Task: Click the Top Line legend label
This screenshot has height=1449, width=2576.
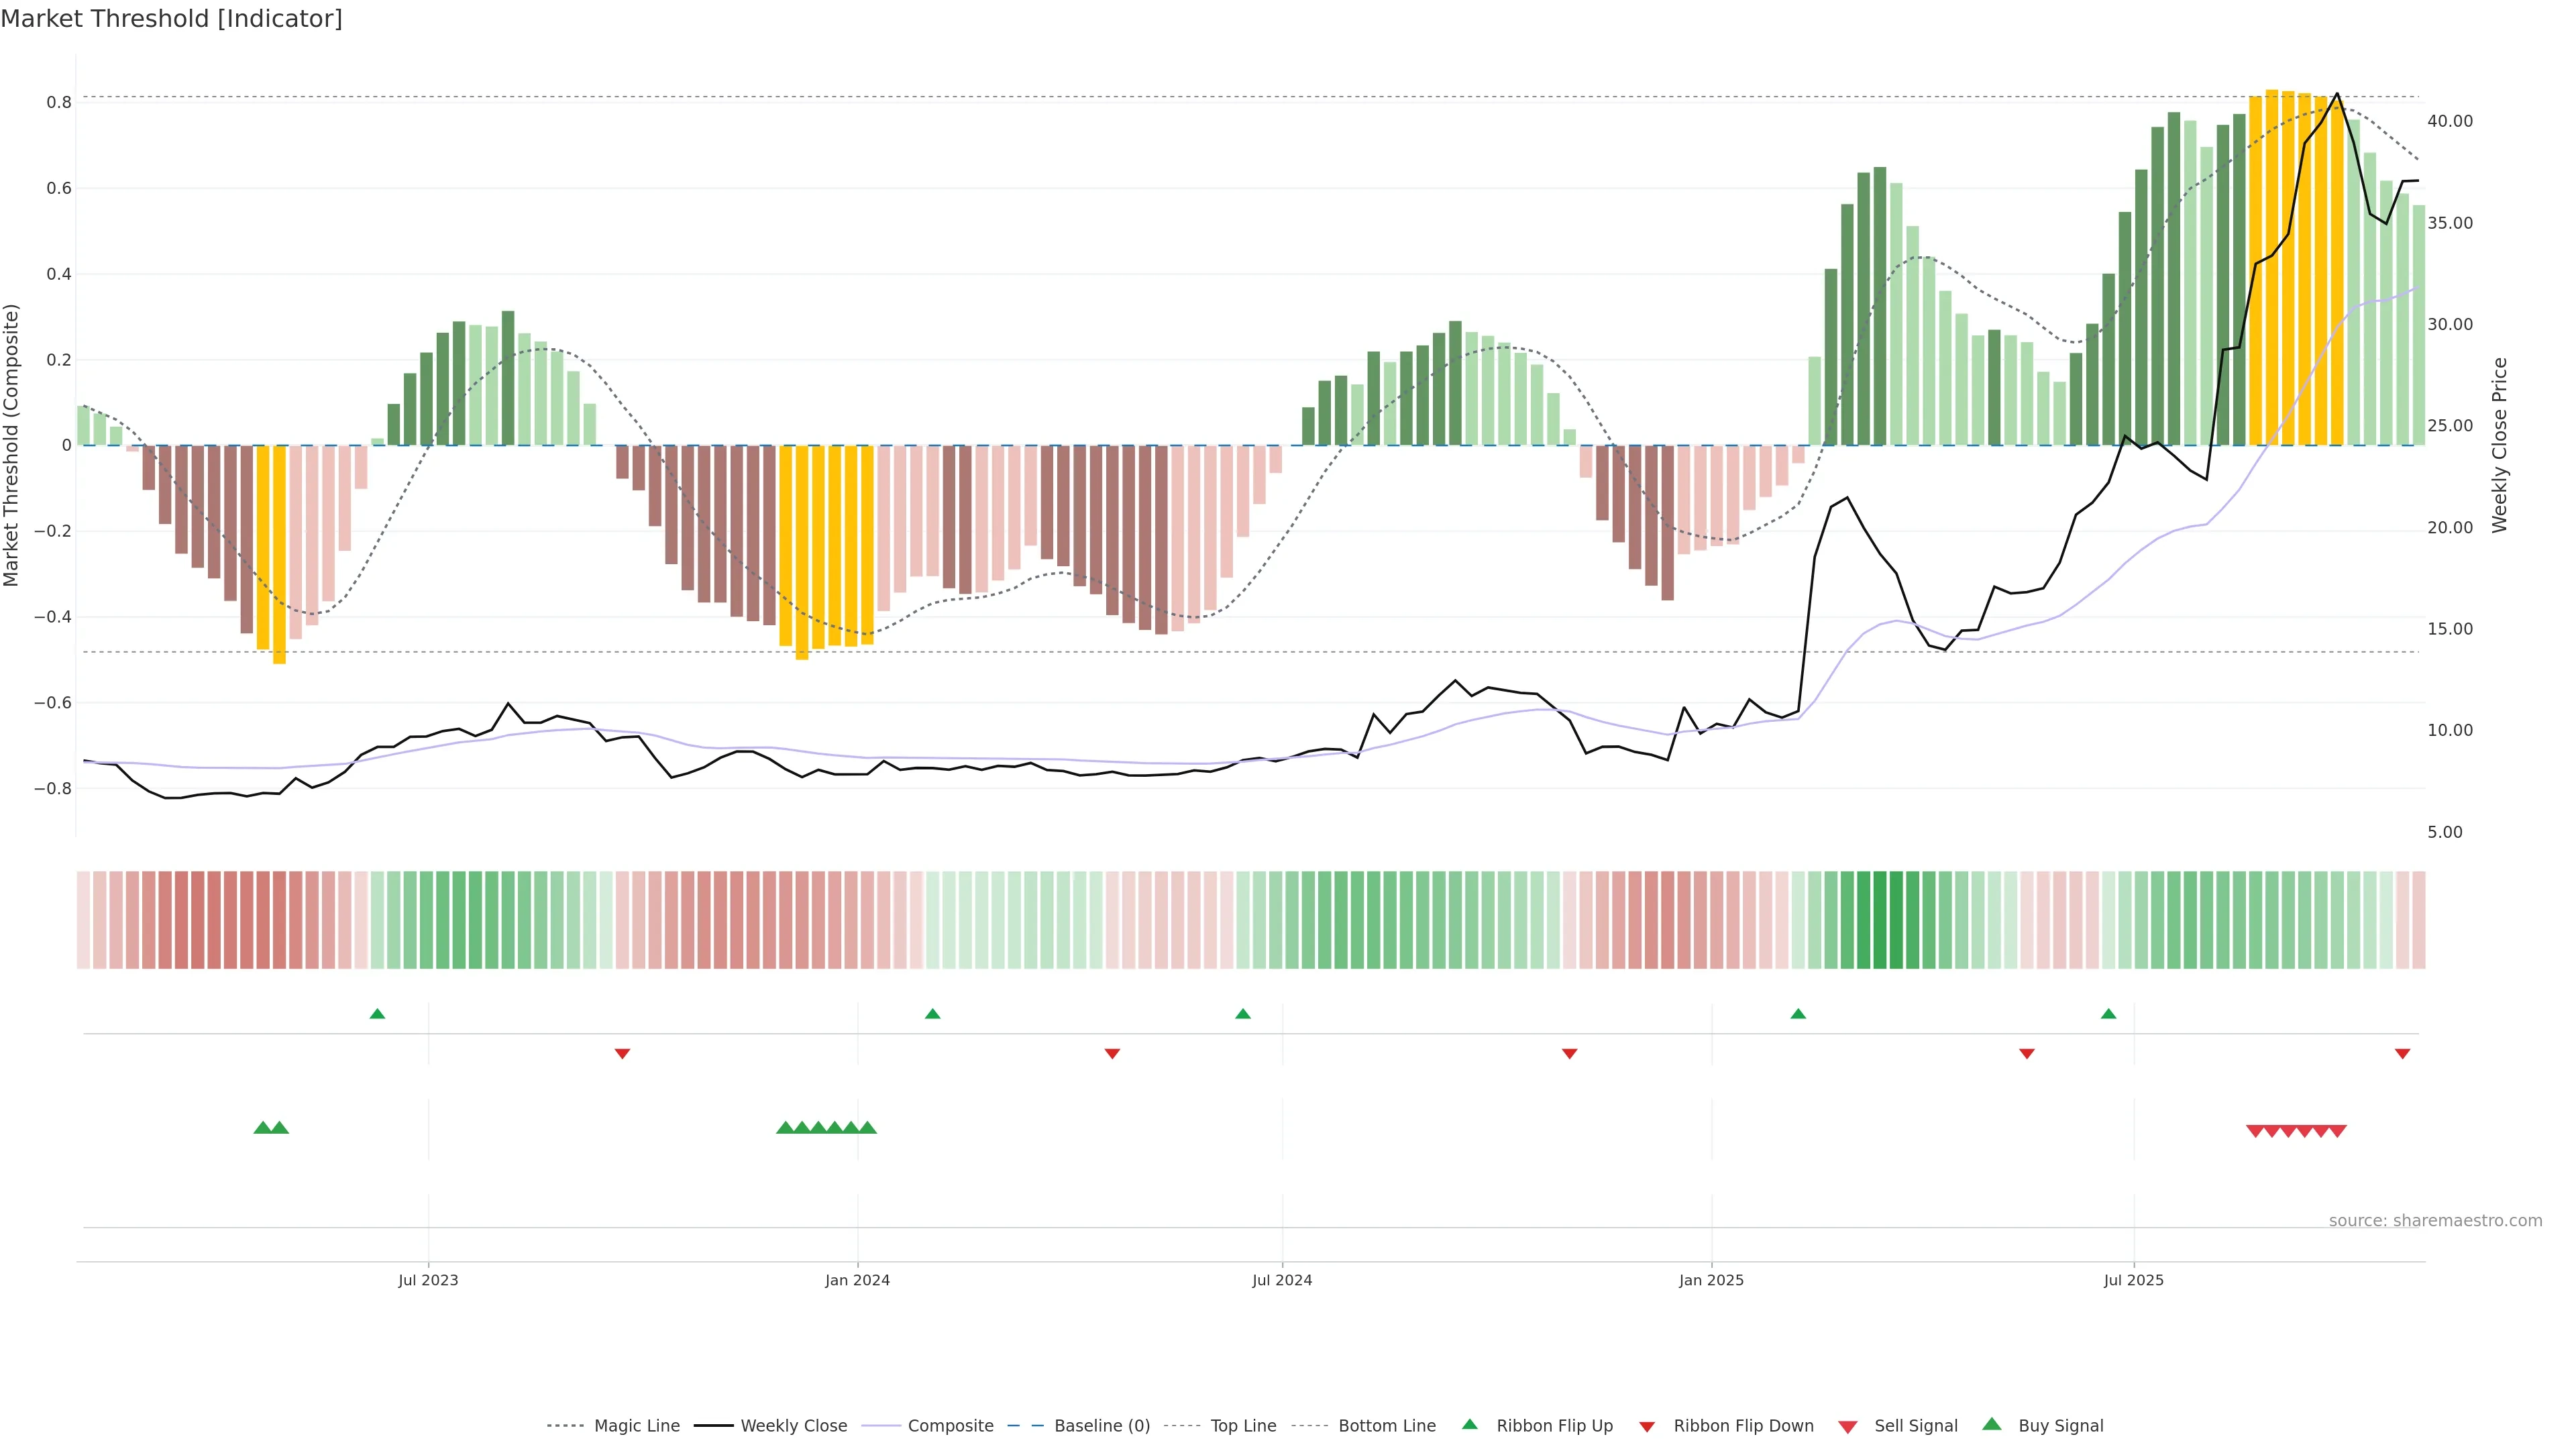Action: (1243, 1426)
